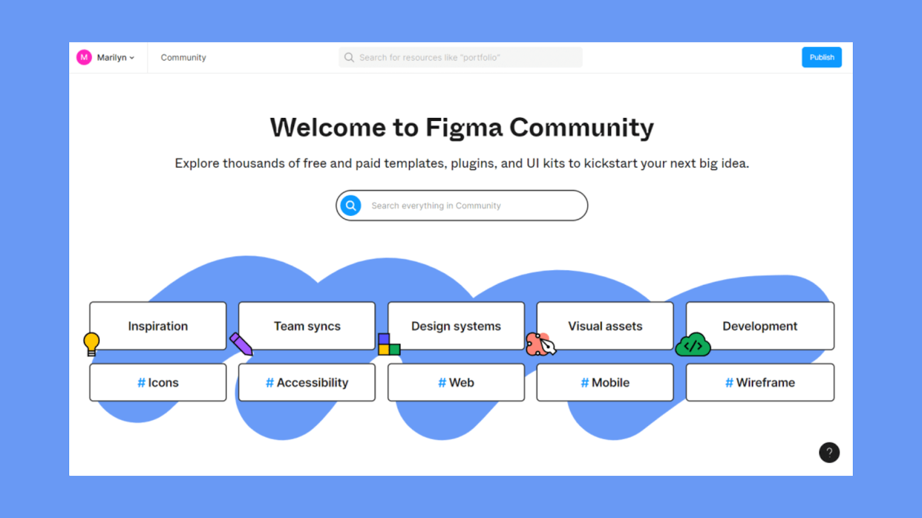Select the #Icons tag
Image resolution: width=922 pixels, height=518 pixels.
(x=158, y=382)
